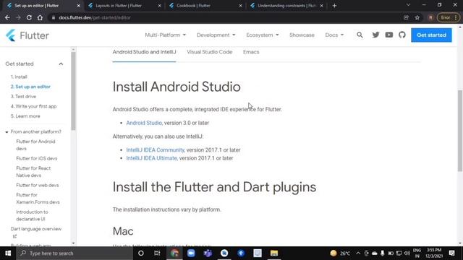This screenshot has width=463, height=260.
Task: Click the share page icon in address bar
Action: [406, 17]
